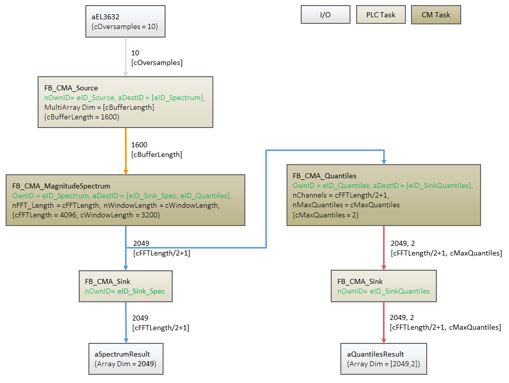Viewport: 509px width, 383px height.
Task: Select the I/O legend box
Action: [x=325, y=15]
